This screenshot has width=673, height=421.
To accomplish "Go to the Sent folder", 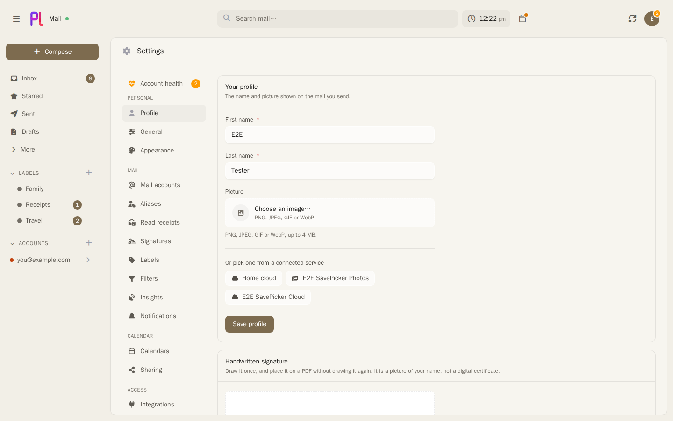I will (x=52, y=114).
